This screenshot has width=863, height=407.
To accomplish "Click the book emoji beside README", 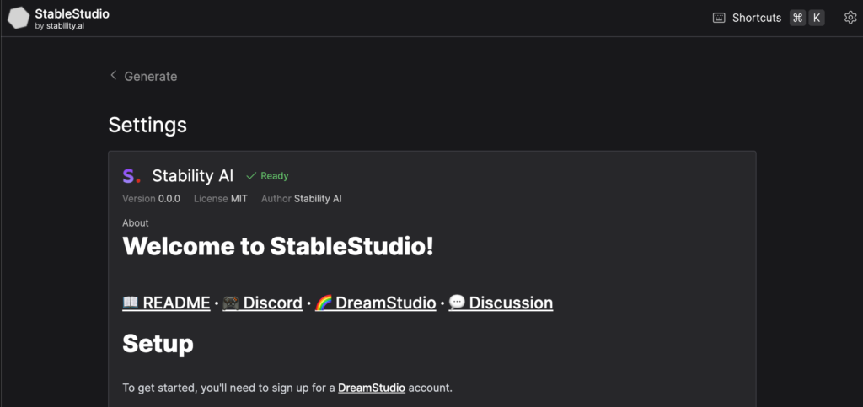I will [131, 303].
